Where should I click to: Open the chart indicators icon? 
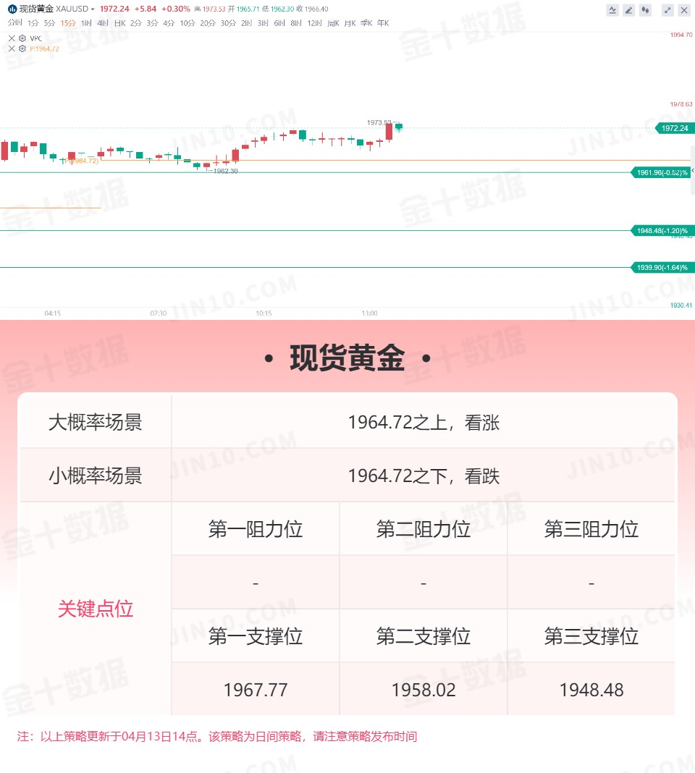tap(612, 10)
